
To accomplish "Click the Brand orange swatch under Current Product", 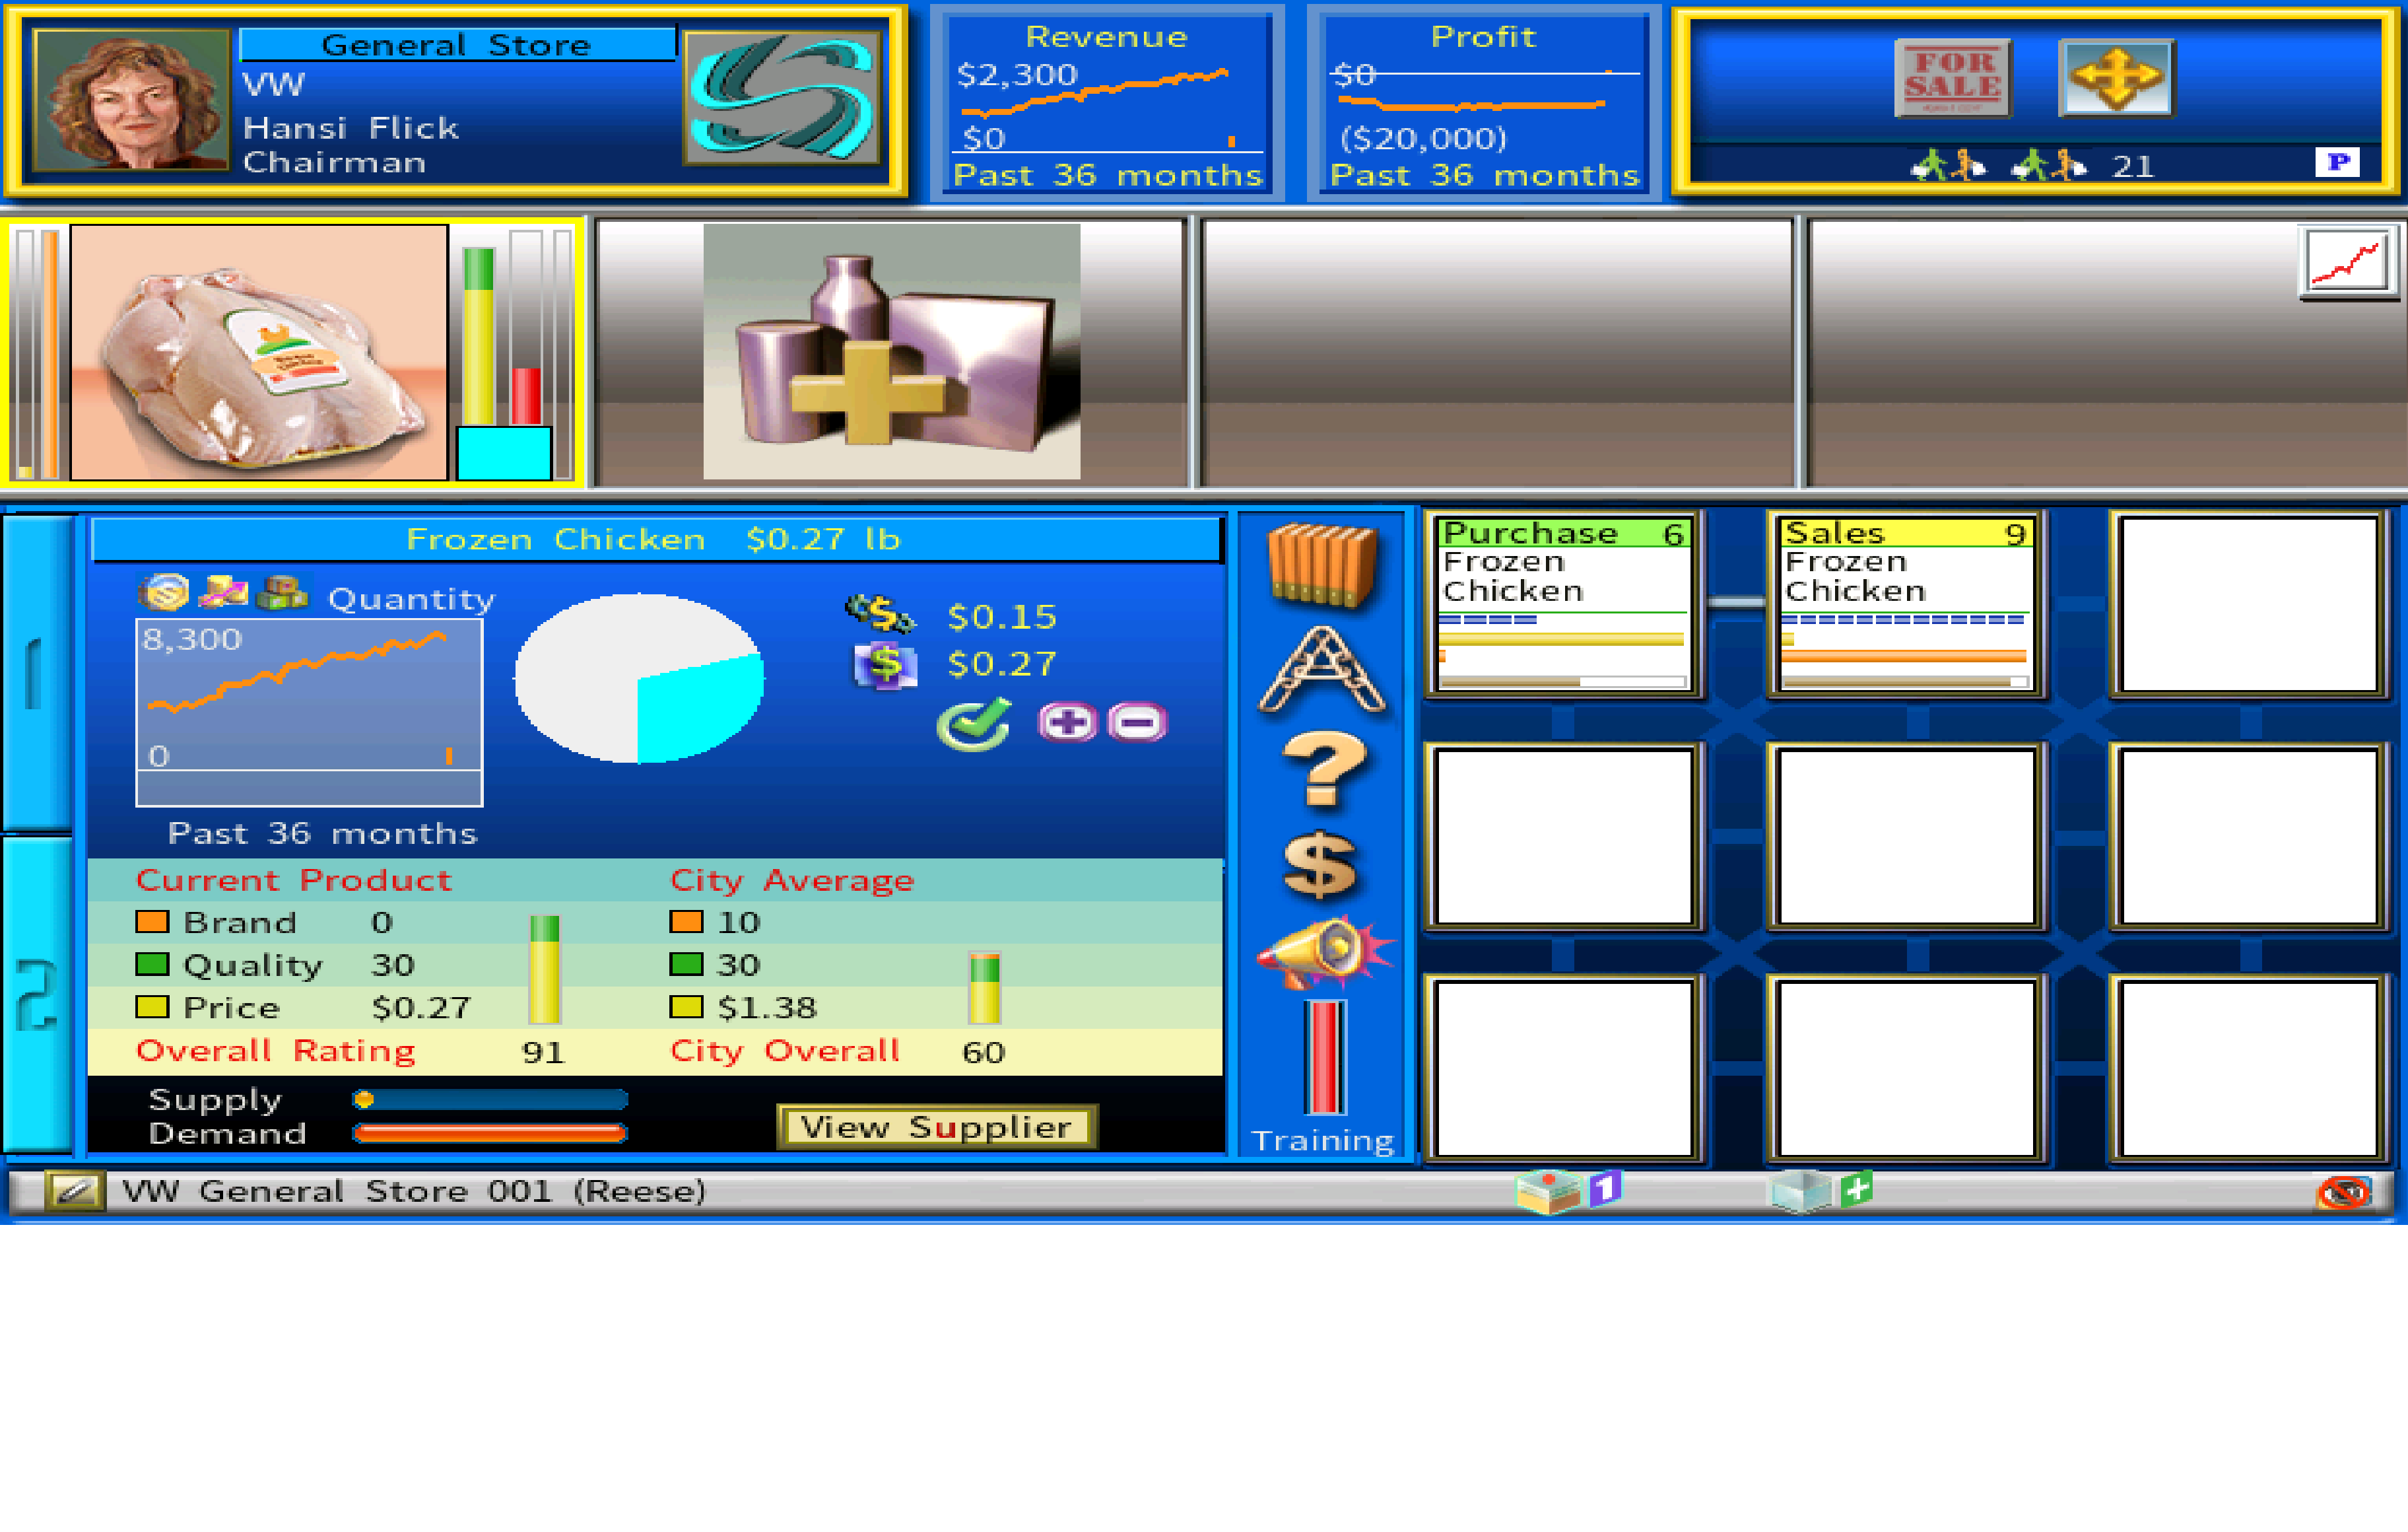I will pos(152,922).
